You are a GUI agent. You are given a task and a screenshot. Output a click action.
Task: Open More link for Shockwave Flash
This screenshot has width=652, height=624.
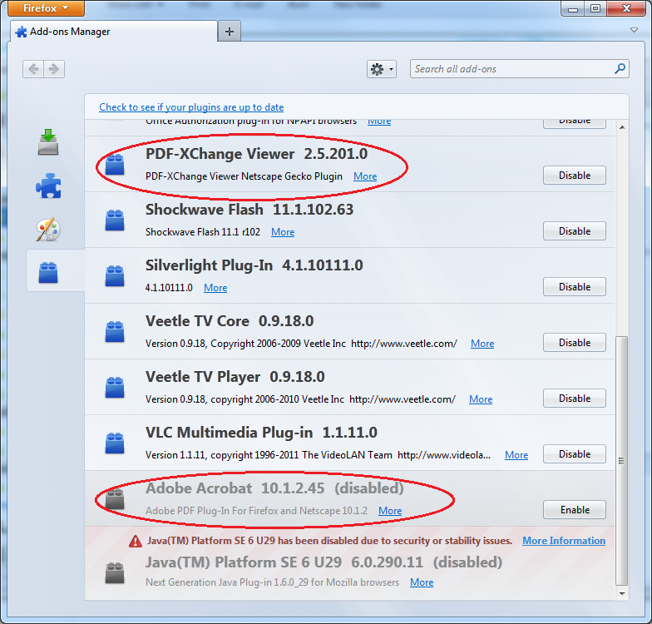pos(283,232)
